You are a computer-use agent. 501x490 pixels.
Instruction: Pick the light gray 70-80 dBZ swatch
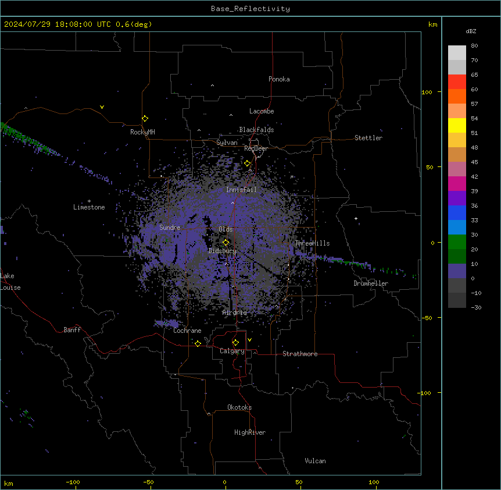457,53
